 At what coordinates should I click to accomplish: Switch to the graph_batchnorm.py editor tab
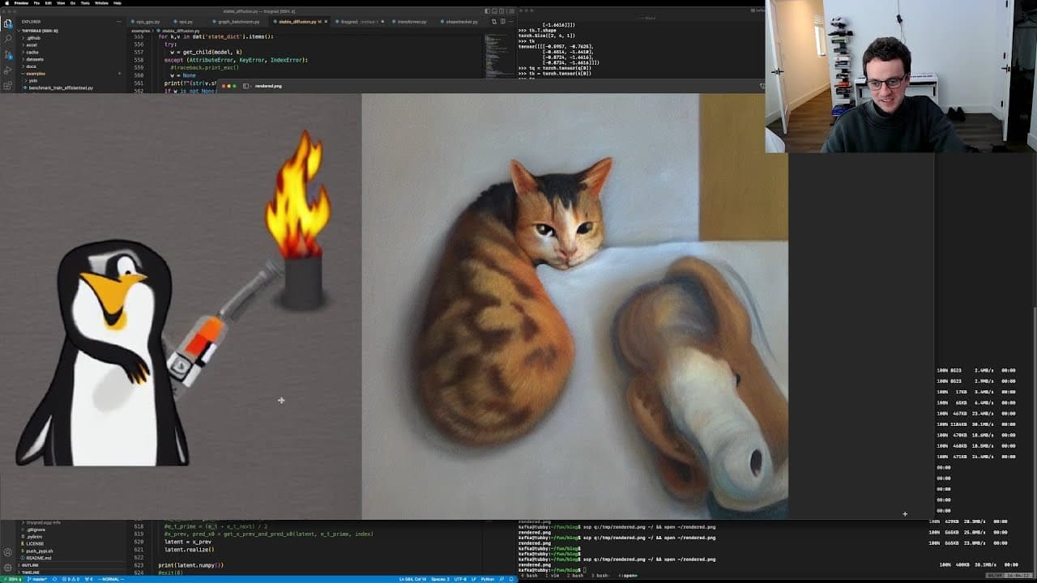(238, 22)
